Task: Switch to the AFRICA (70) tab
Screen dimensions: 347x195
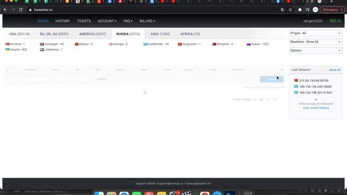Action: tap(190, 34)
